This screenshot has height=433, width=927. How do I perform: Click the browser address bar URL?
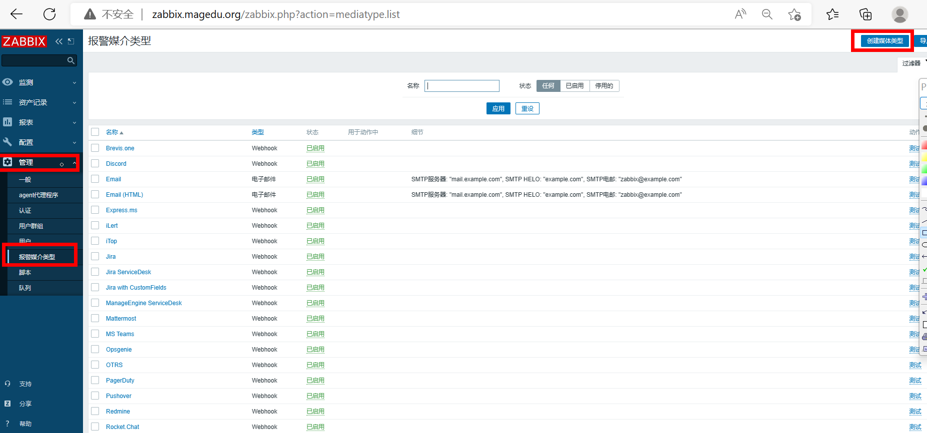click(x=276, y=14)
